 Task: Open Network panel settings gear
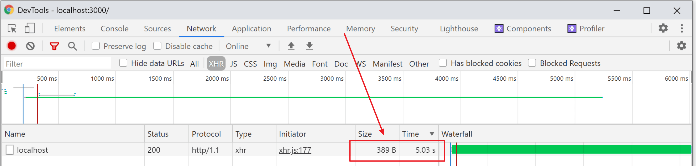pos(681,46)
